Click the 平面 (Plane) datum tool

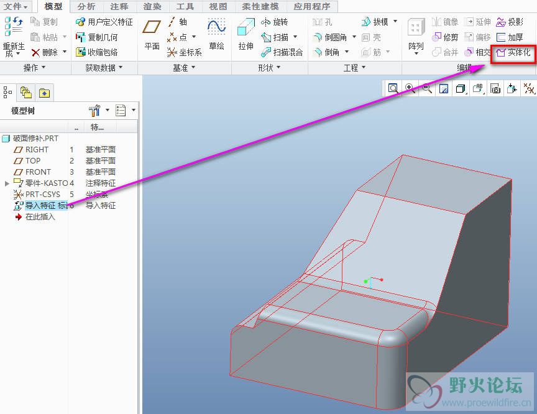152,35
